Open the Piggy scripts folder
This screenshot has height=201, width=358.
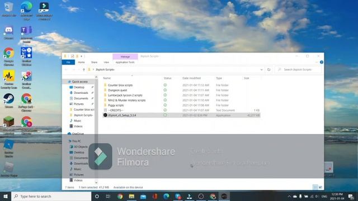(x=116, y=106)
